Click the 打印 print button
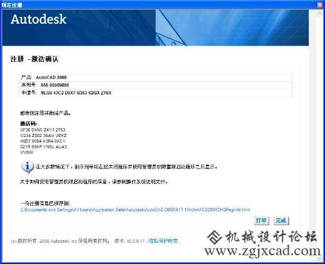Screen dimensions: 325x264 coord(261,221)
